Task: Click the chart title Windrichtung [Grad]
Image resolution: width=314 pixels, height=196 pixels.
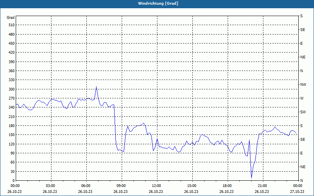Action: pos(158,4)
